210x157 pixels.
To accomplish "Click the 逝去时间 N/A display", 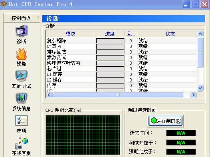I will point(181,133).
